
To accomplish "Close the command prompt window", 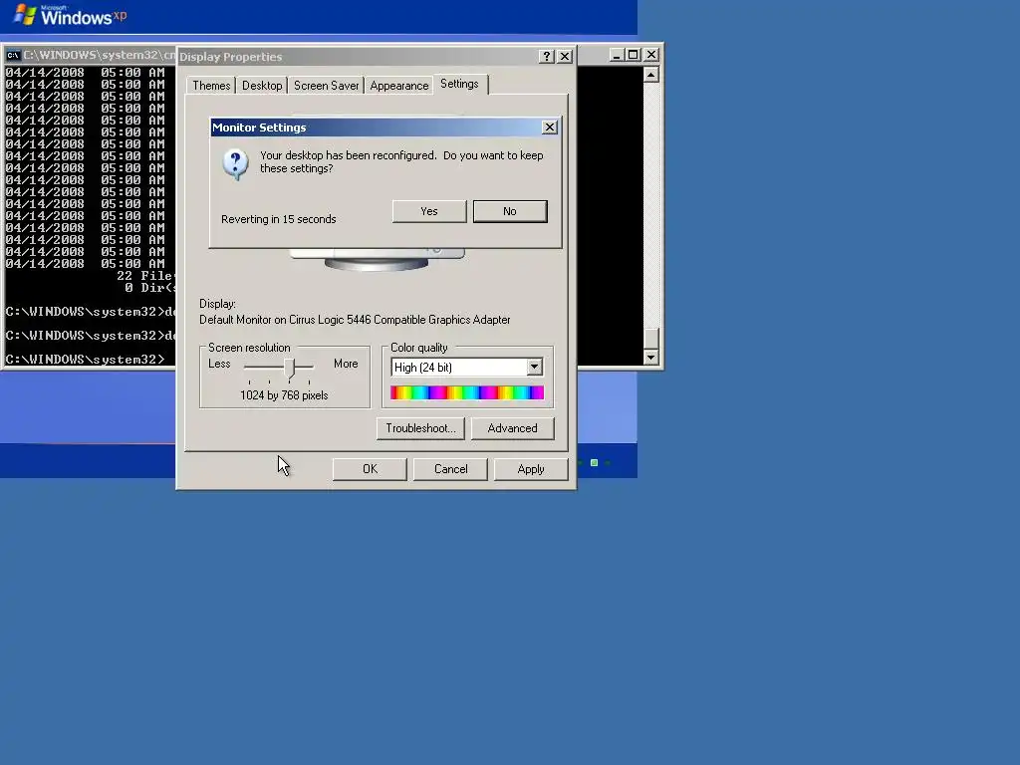I will pos(650,56).
